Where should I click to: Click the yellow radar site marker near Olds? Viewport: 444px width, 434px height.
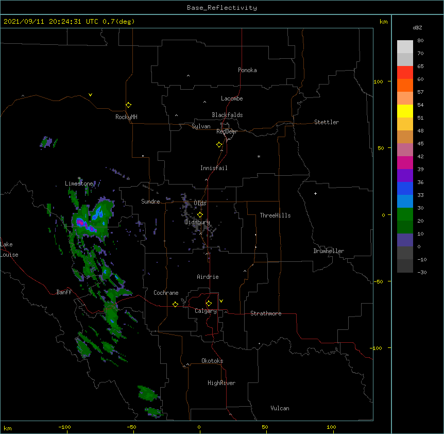(200, 214)
